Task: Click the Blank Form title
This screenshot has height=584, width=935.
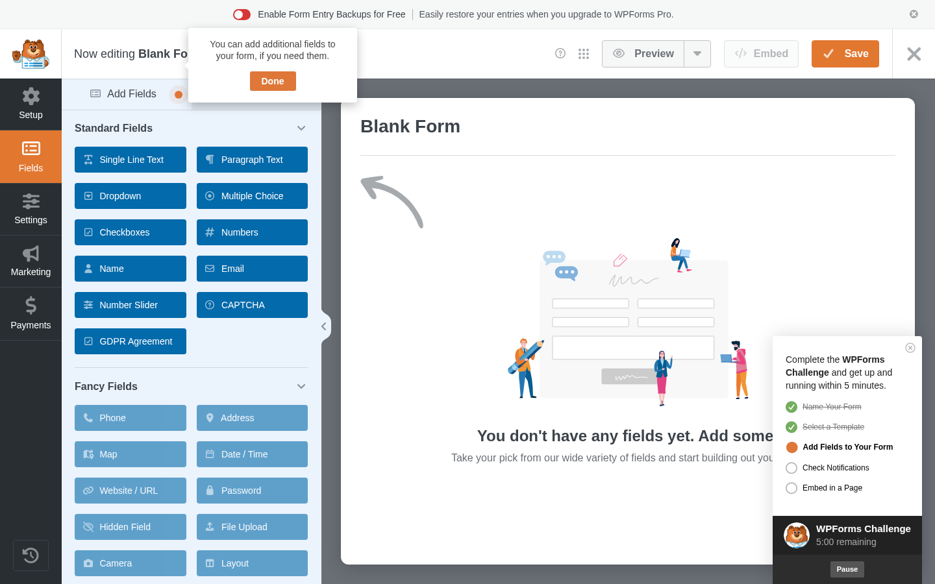Action: 410,127
